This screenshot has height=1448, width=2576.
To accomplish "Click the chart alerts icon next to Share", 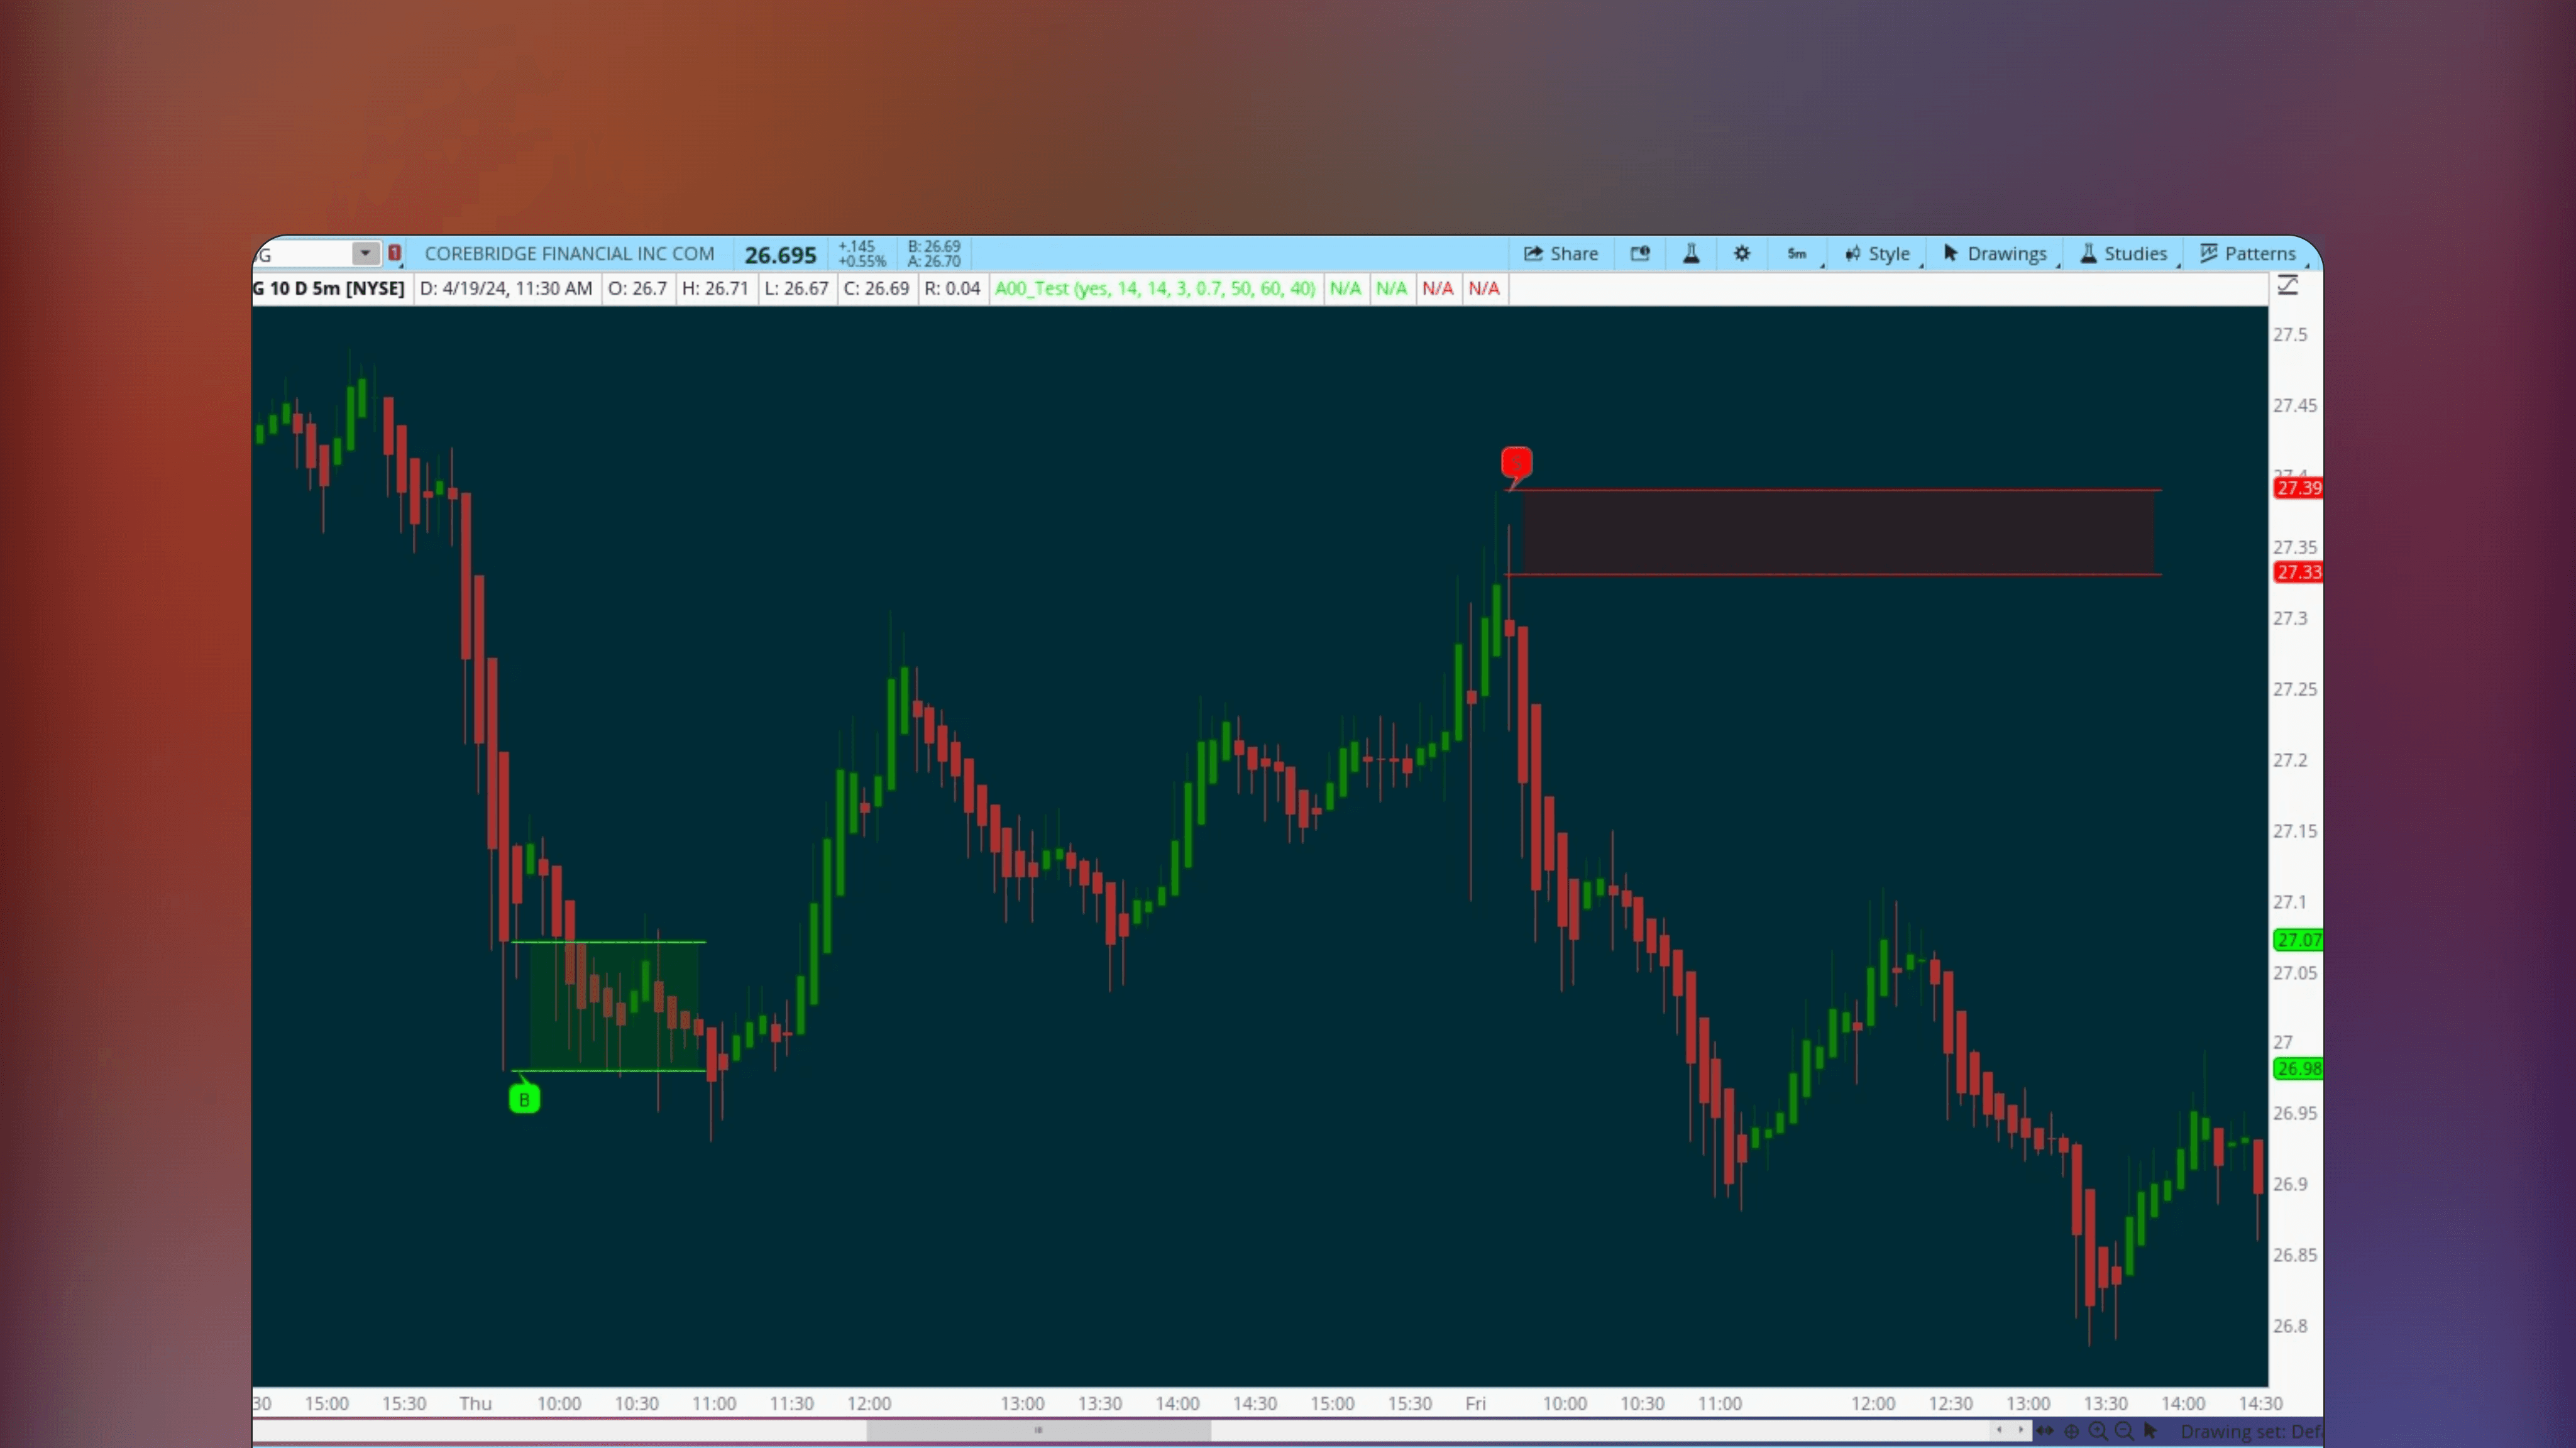I will pos(1641,254).
